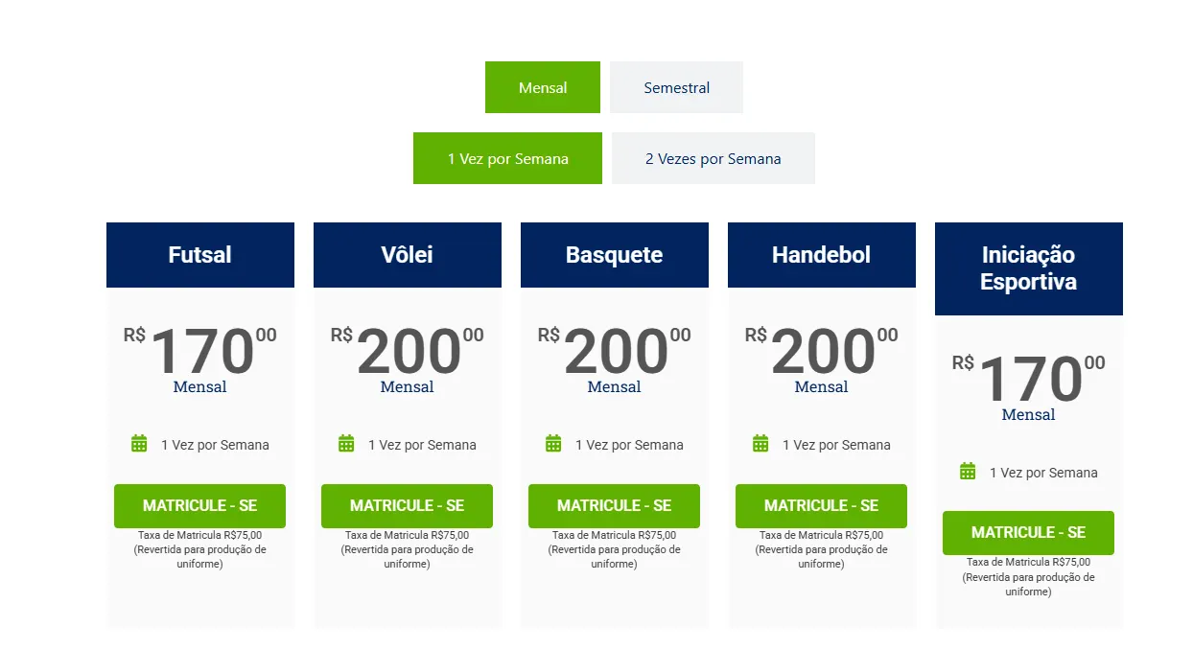This screenshot has height=650, width=1193.
Task: Click the Handebol card header
Action: click(x=822, y=255)
